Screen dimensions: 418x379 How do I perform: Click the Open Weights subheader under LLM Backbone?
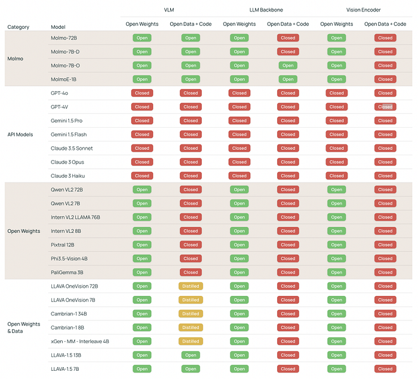coord(239,24)
